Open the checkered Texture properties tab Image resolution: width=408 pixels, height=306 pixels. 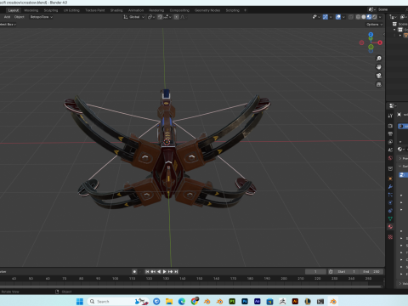point(390,237)
